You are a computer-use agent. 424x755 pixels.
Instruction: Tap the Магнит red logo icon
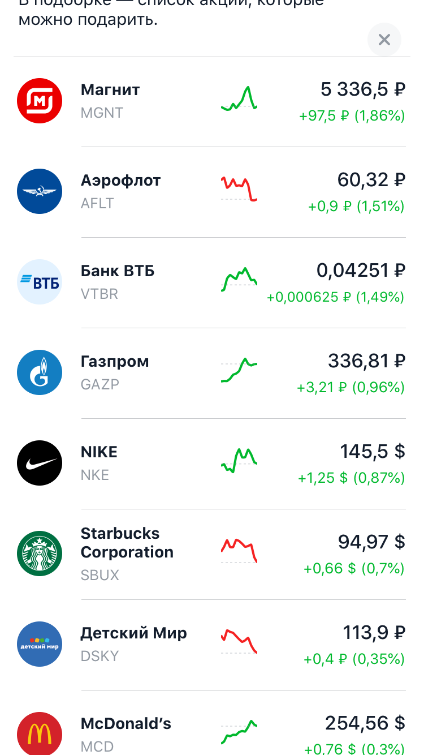click(40, 101)
